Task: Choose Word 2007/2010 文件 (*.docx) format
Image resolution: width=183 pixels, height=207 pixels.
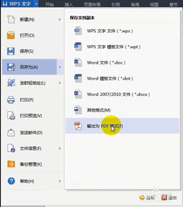Action: tap(122, 94)
